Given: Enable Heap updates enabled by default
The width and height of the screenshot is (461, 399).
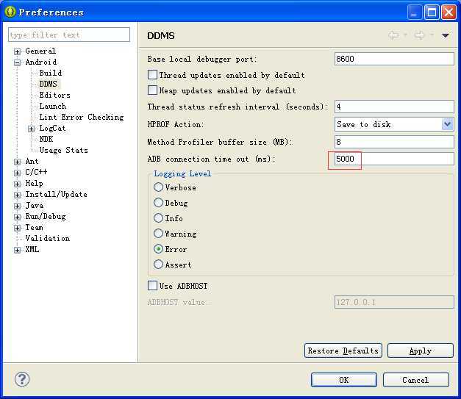Looking at the screenshot, I should coord(152,90).
